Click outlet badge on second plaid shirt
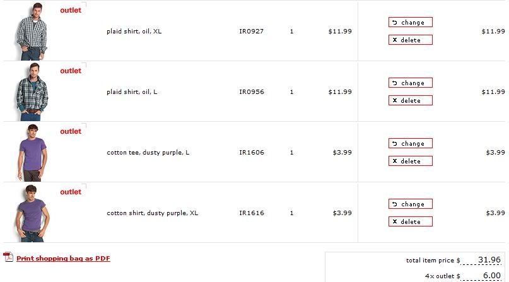 [71, 71]
